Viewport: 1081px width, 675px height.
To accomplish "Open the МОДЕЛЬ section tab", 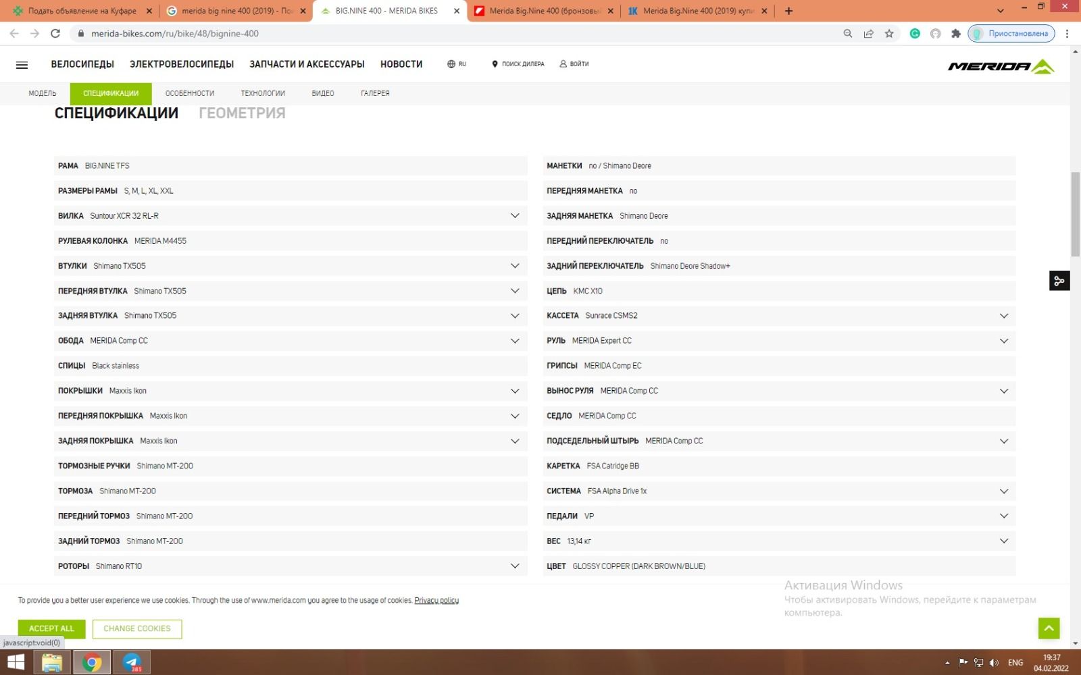I will tap(43, 94).
